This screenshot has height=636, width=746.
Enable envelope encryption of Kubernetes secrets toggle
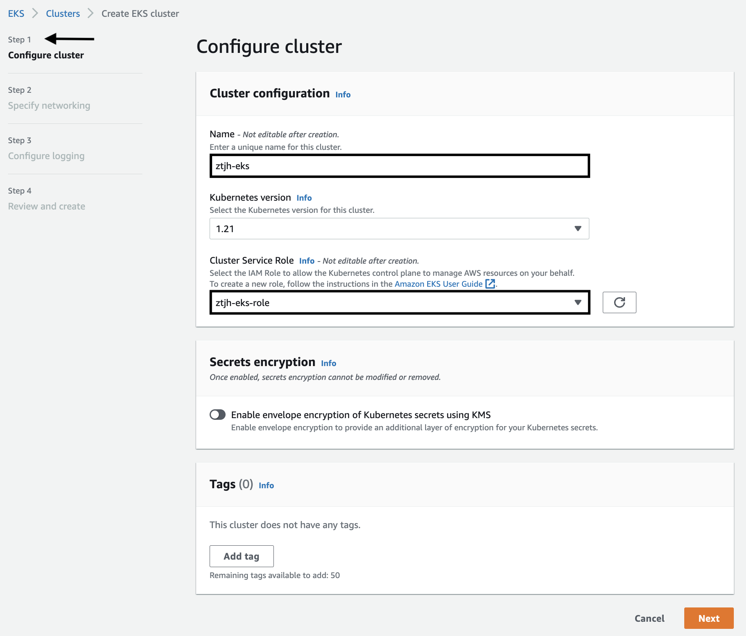(x=218, y=415)
